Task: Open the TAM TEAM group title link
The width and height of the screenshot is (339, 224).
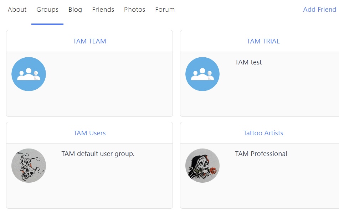Action: (89, 41)
